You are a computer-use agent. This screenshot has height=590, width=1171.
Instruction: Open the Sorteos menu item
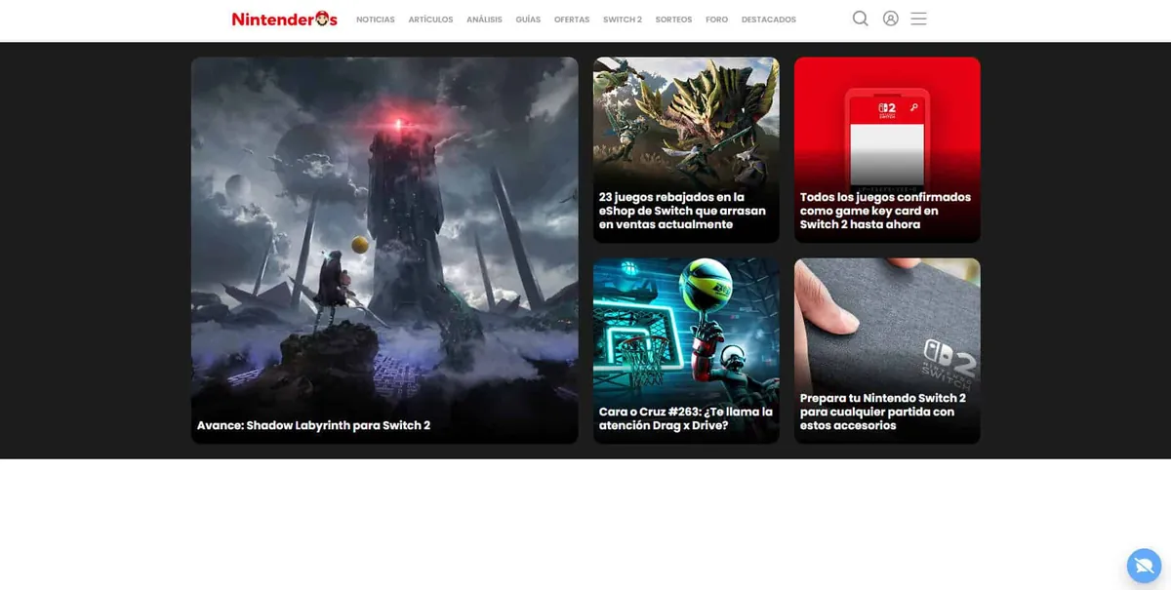pyautogui.click(x=673, y=20)
